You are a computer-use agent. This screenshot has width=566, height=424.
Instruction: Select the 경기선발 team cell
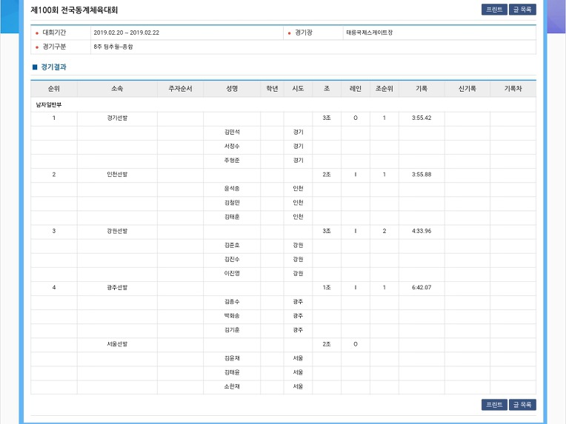[117, 118]
